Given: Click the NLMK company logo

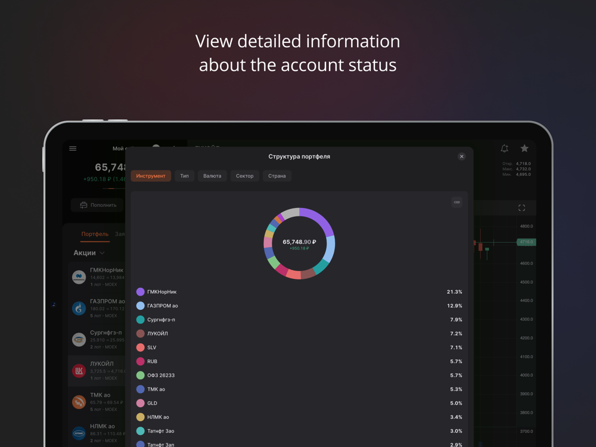Looking at the screenshot, I should coord(79,433).
